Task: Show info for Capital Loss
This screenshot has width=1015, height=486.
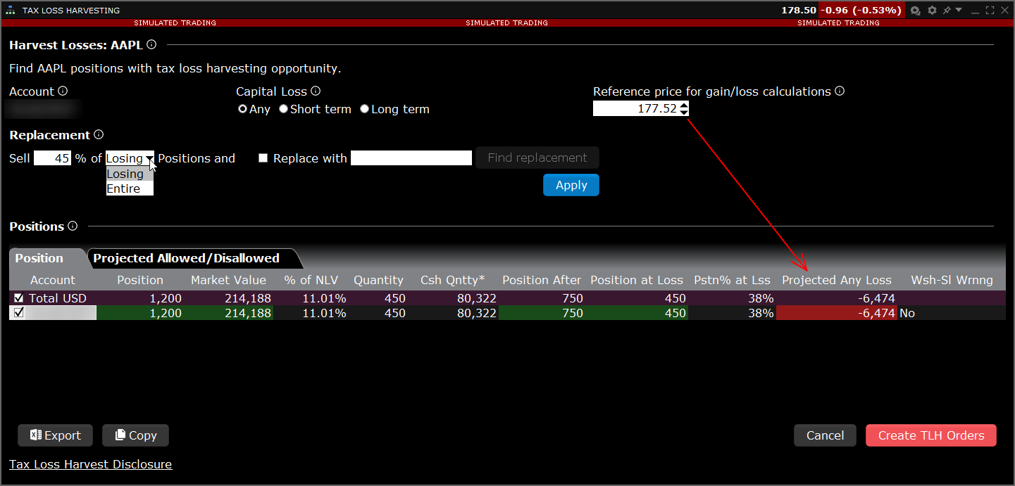Action: (x=316, y=91)
